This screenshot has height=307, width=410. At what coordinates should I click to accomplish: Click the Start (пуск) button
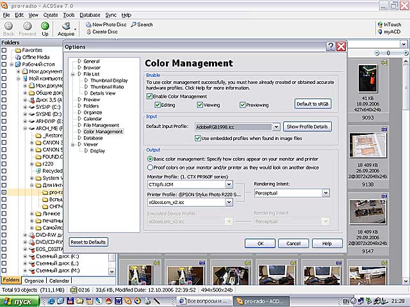[x=20, y=301]
